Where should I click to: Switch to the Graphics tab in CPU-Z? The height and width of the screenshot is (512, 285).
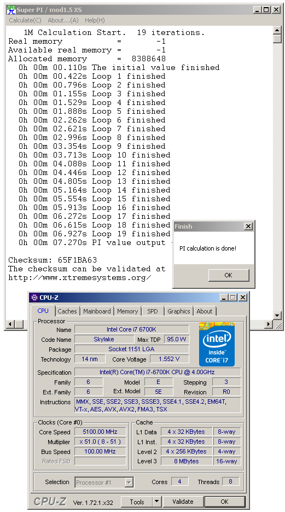tap(178, 311)
